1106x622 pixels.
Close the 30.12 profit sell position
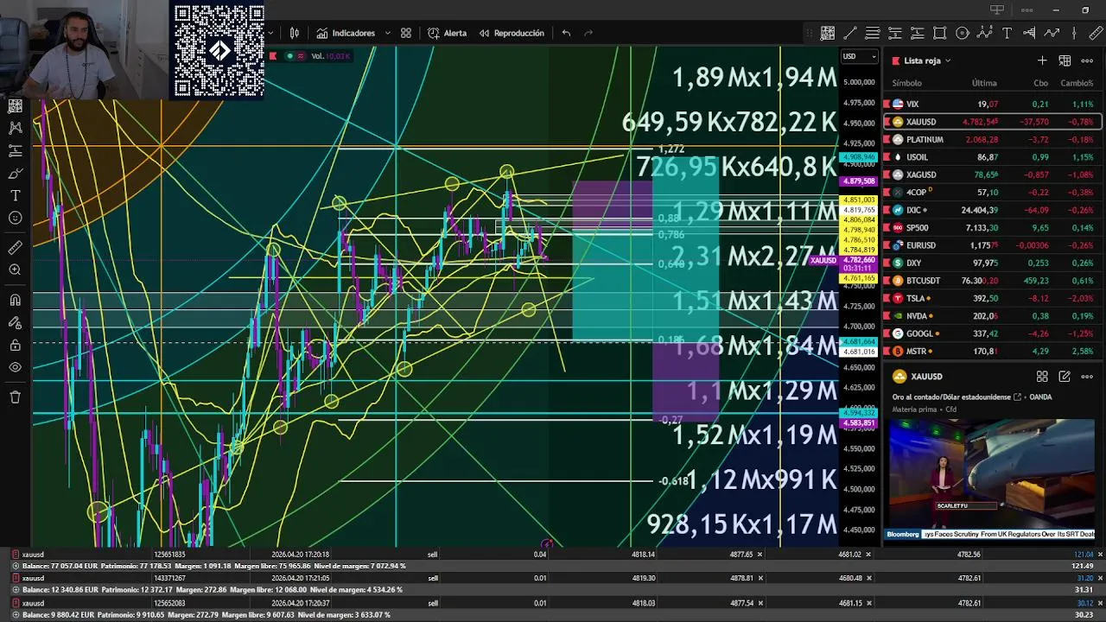(x=1099, y=603)
